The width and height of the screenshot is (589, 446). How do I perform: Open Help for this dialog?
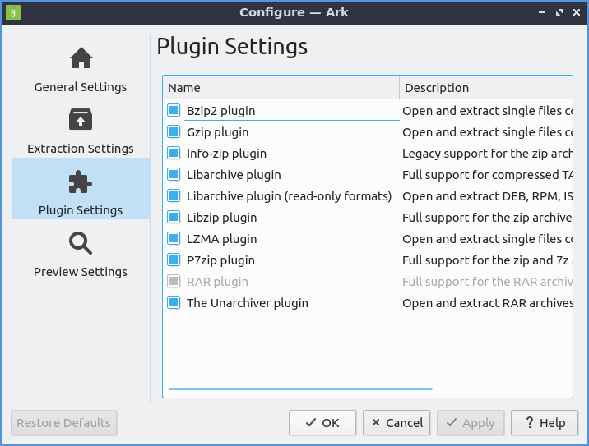(x=544, y=423)
